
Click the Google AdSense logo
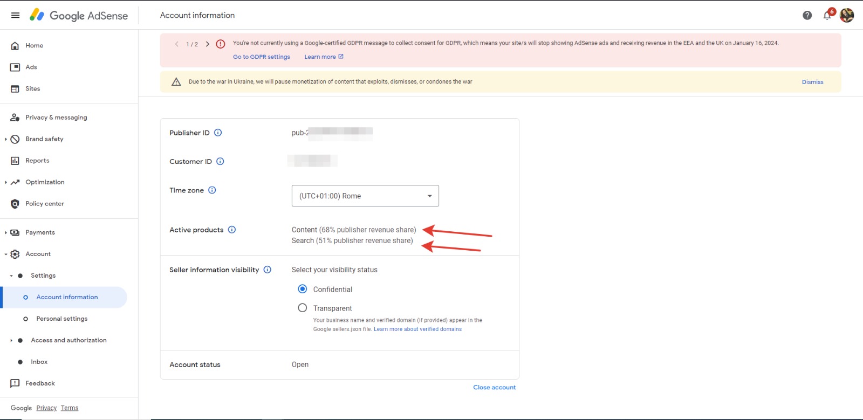[79, 15]
